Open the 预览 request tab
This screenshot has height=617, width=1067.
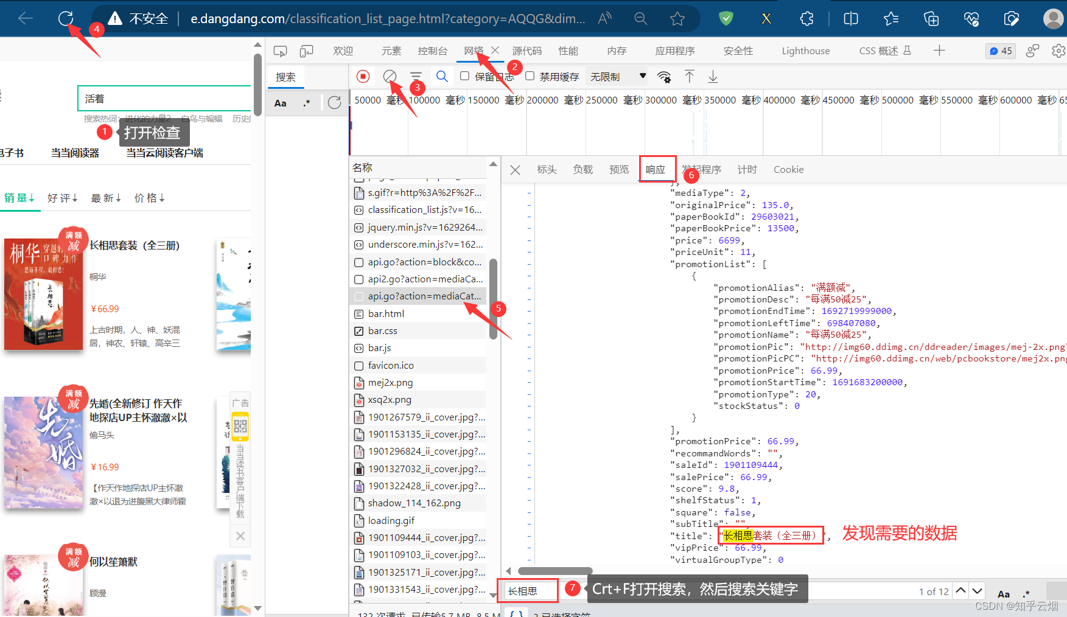(x=619, y=170)
